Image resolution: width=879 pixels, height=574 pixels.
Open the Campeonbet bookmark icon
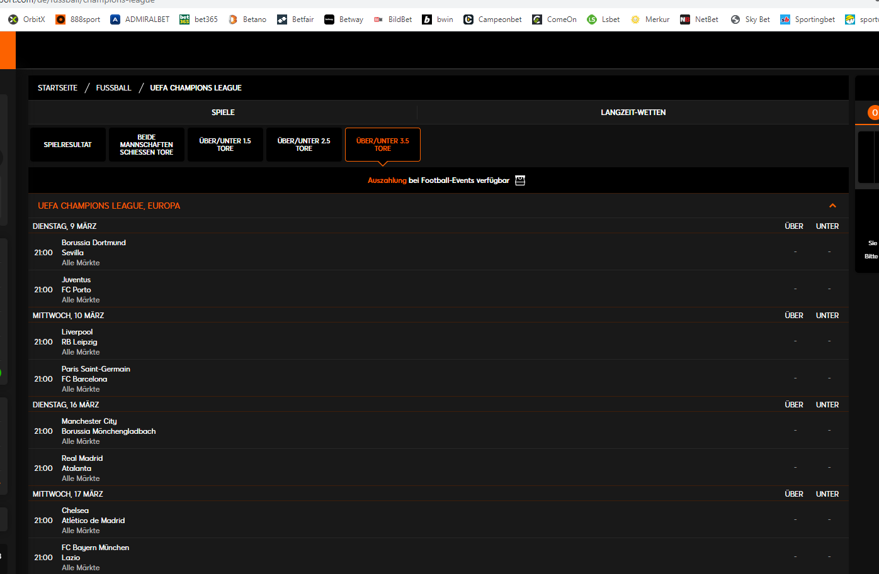(x=468, y=19)
